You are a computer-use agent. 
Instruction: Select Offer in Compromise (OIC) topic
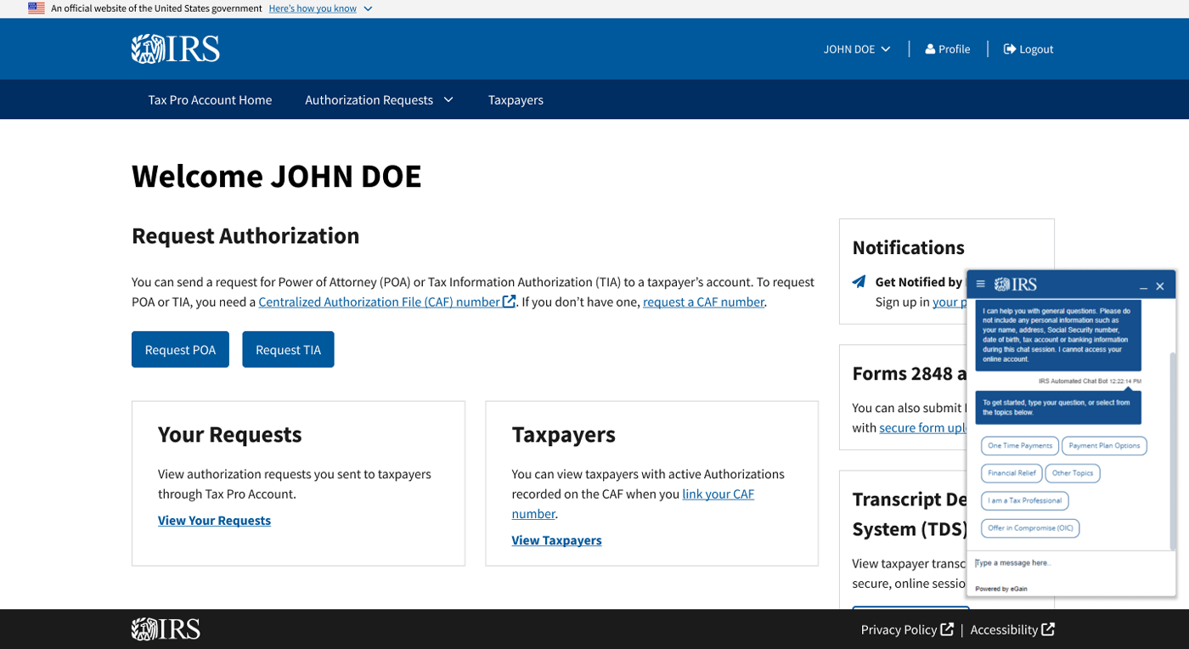tap(1030, 528)
